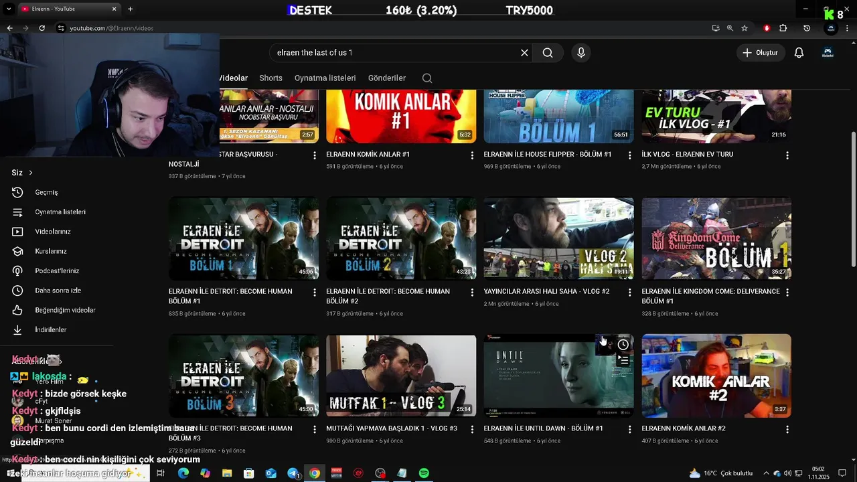Open options for Halı Saha Vlog #2 video
Screen dimensions: 857x482
(629, 293)
